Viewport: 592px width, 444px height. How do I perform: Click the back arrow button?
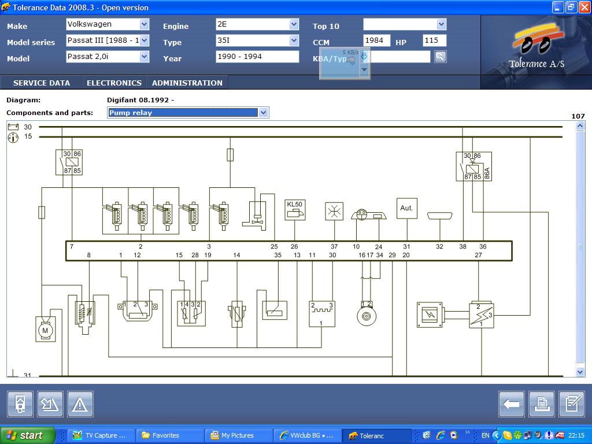[511, 404]
